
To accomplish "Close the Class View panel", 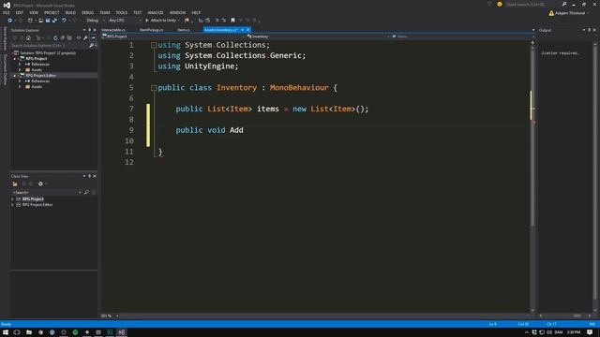I will (95, 176).
